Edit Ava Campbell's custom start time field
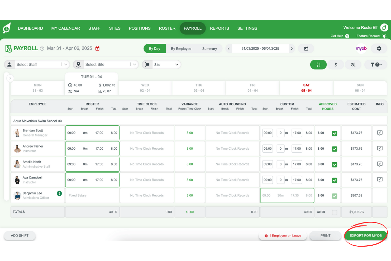 click(267, 180)
